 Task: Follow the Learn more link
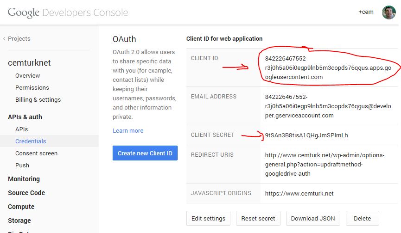128,130
